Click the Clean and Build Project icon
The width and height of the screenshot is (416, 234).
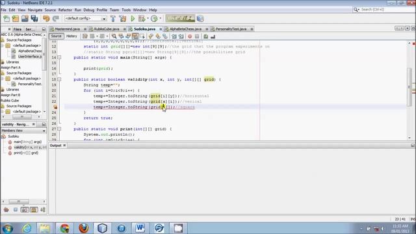tap(123, 18)
